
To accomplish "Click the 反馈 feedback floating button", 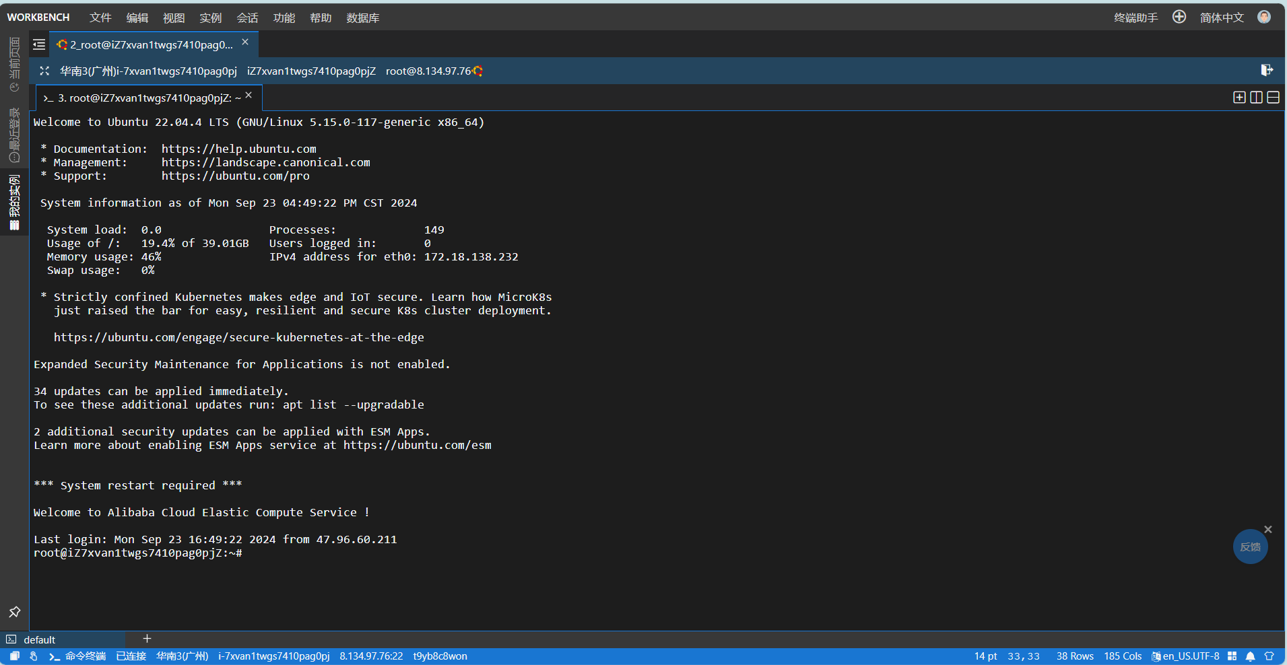I will [x=1250, y=547].
